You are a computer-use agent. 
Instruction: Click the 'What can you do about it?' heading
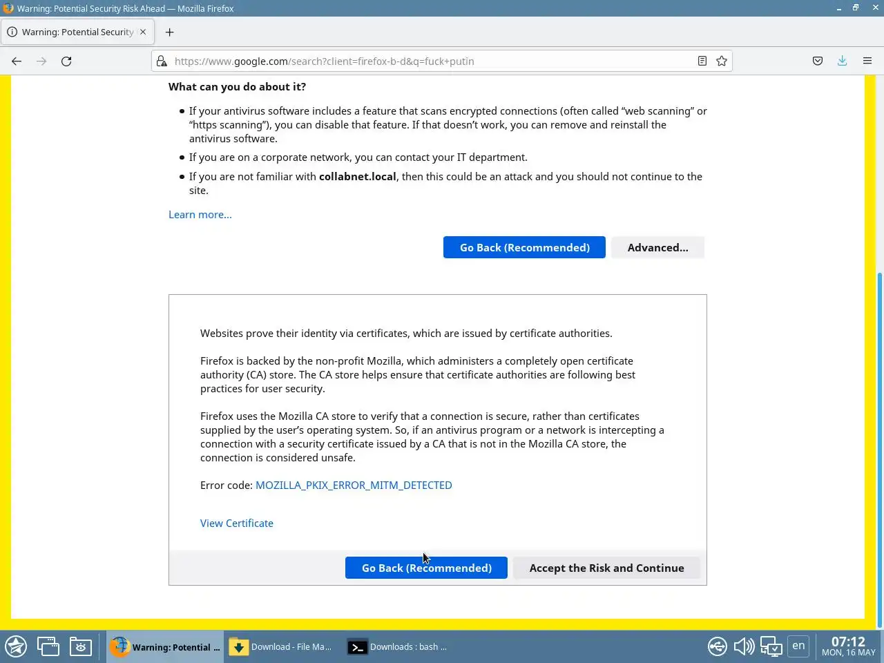pyautogui.click(x=237, y=87)
